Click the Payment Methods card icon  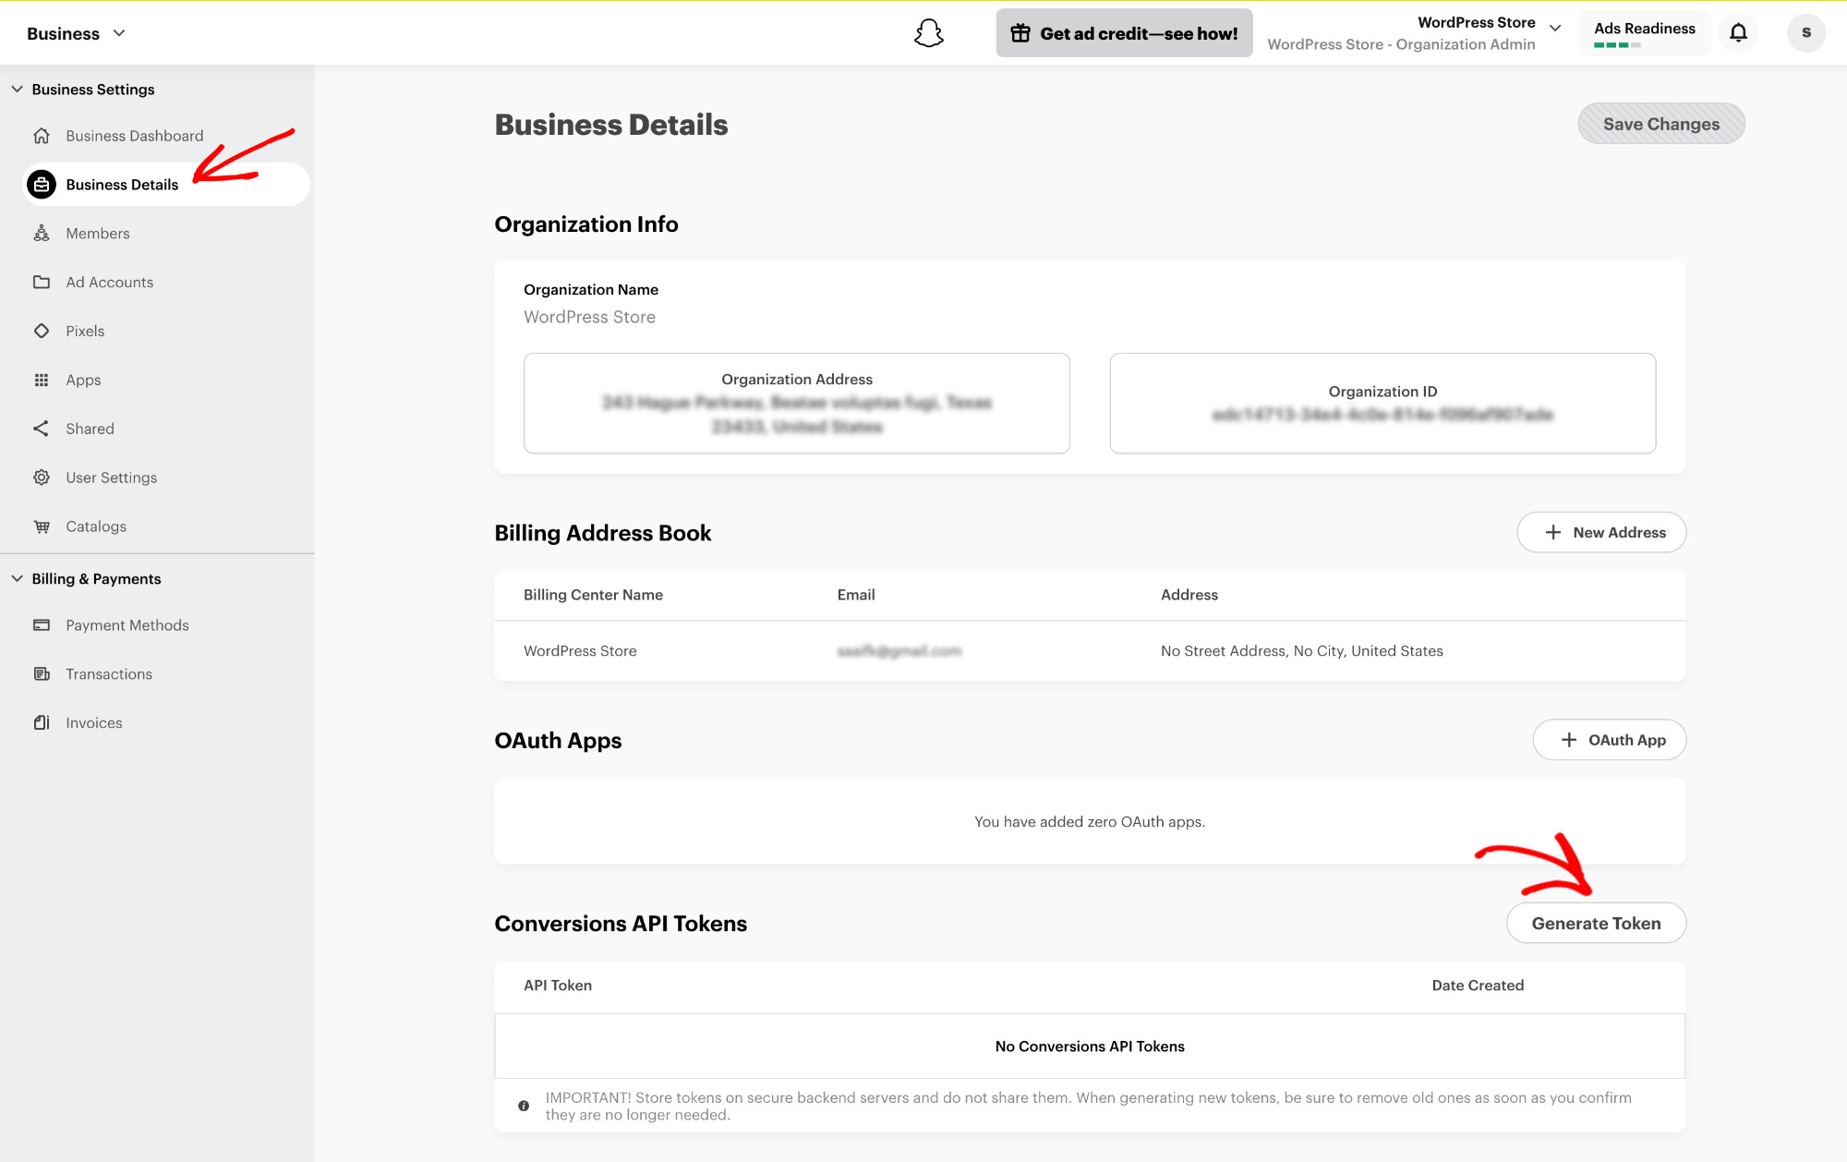coord(42,625)
